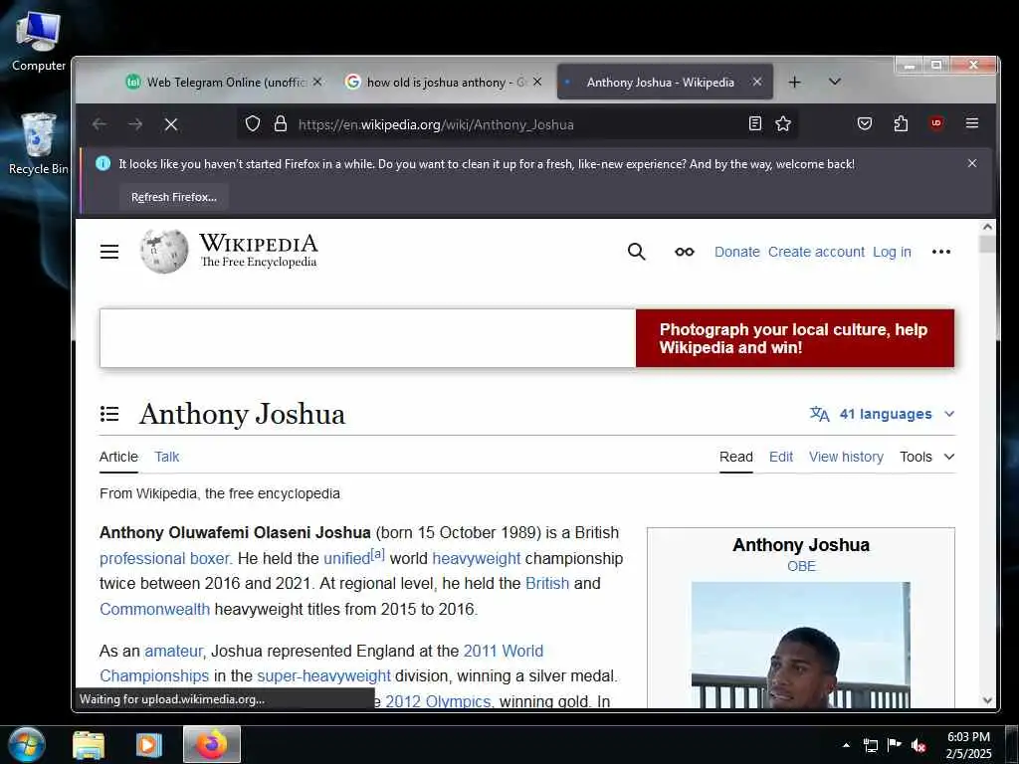Close the Anthony Joshua Wikipedia tab
Screen dimensions: 1019x764
click(757, 82)
